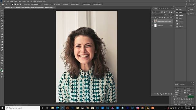This screenshot has width=196, height=110.
Task: Select the Crop tool
Action: click(2, 21)
